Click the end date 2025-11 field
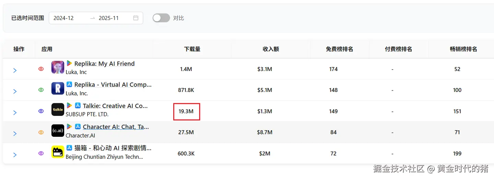This screenshot has width=494, height=179. [109, 18]
